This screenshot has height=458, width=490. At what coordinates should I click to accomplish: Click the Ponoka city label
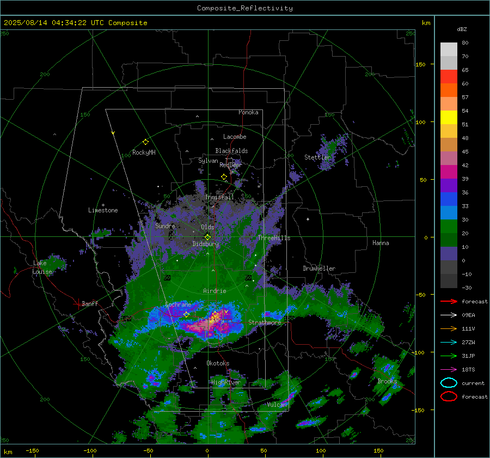248,112
